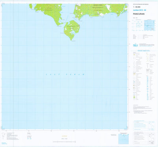Image resolution: width=158 pixels, height=147 pixels.
Task: Click the blue regional location map thumbnail
Action: coord(150,25)
